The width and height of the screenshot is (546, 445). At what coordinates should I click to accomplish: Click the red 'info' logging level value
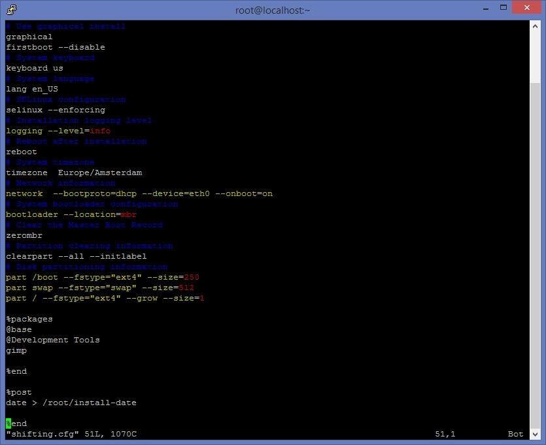(x=100, y=131)
